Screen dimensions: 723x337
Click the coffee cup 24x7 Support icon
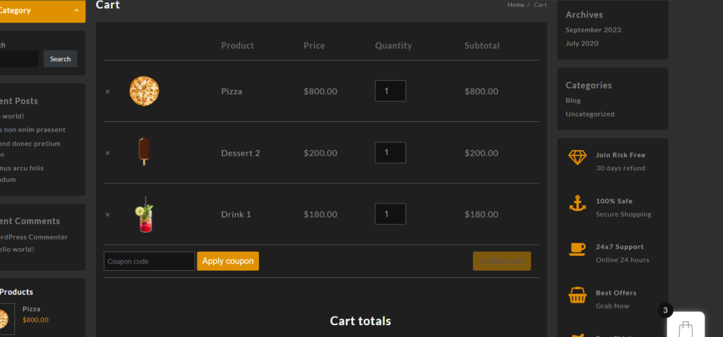578,249
